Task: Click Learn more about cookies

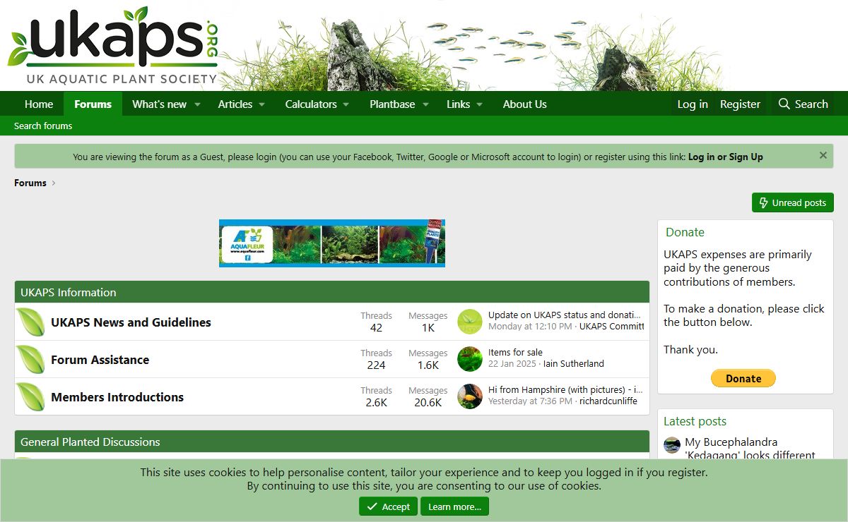Action: (454, 506)
